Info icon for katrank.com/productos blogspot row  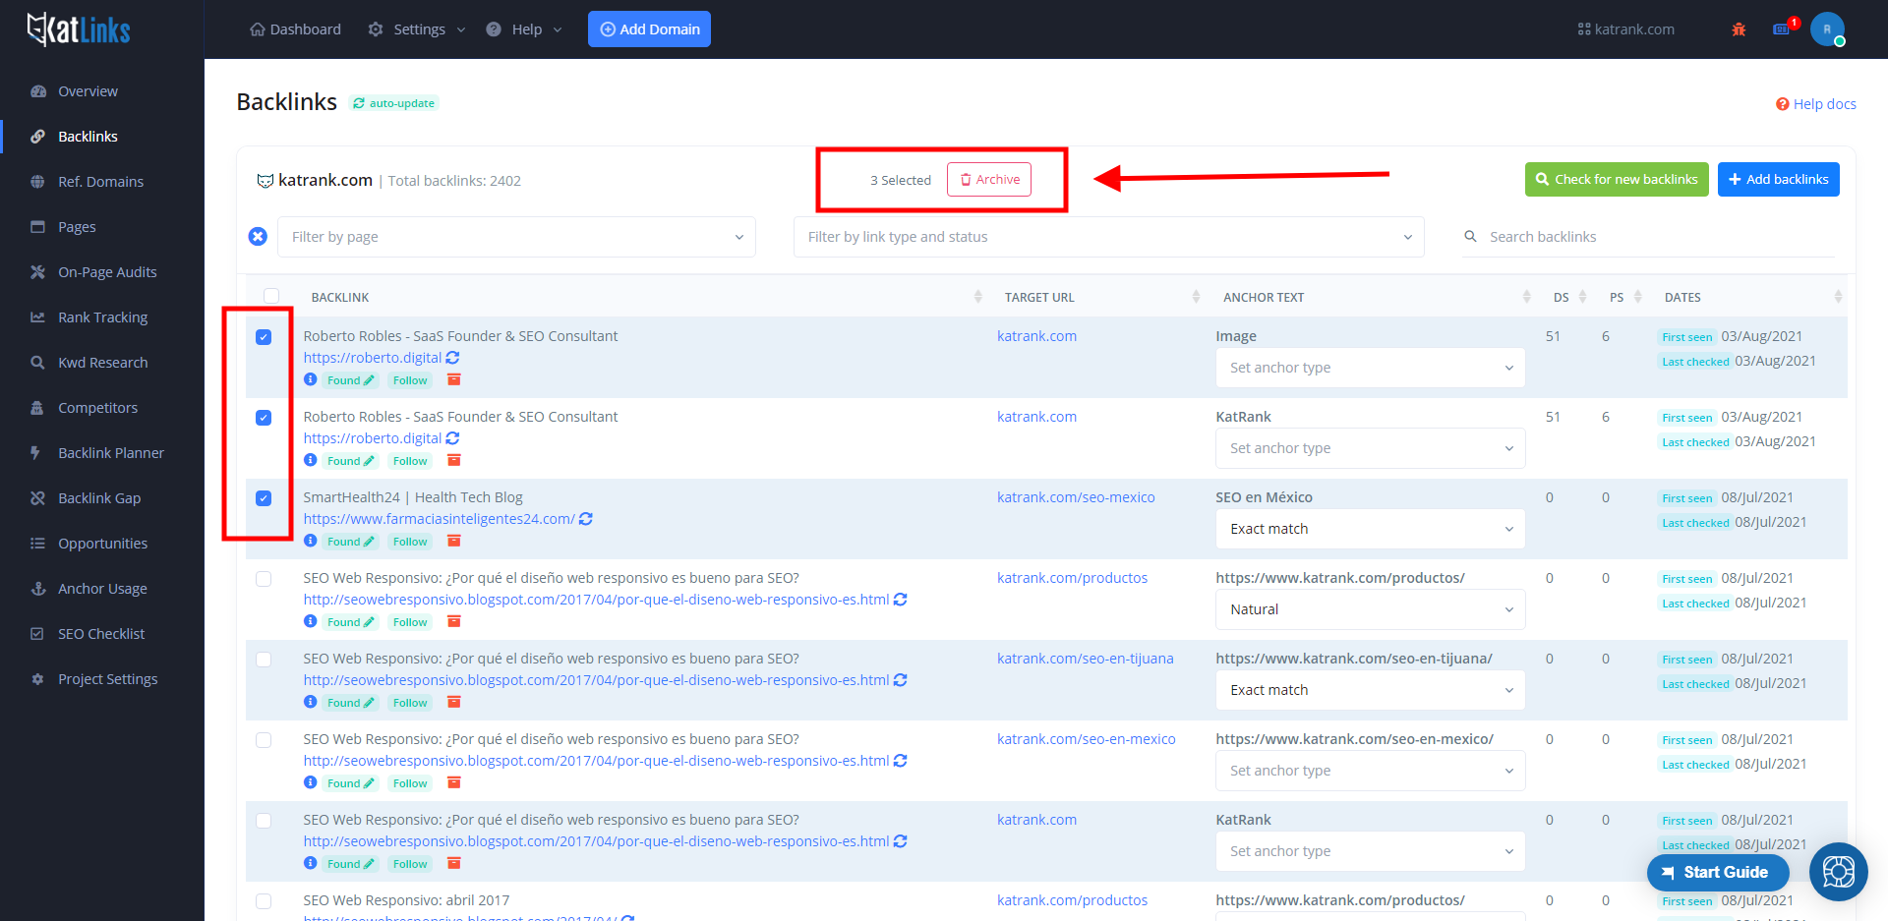click(x=310, y=621)
